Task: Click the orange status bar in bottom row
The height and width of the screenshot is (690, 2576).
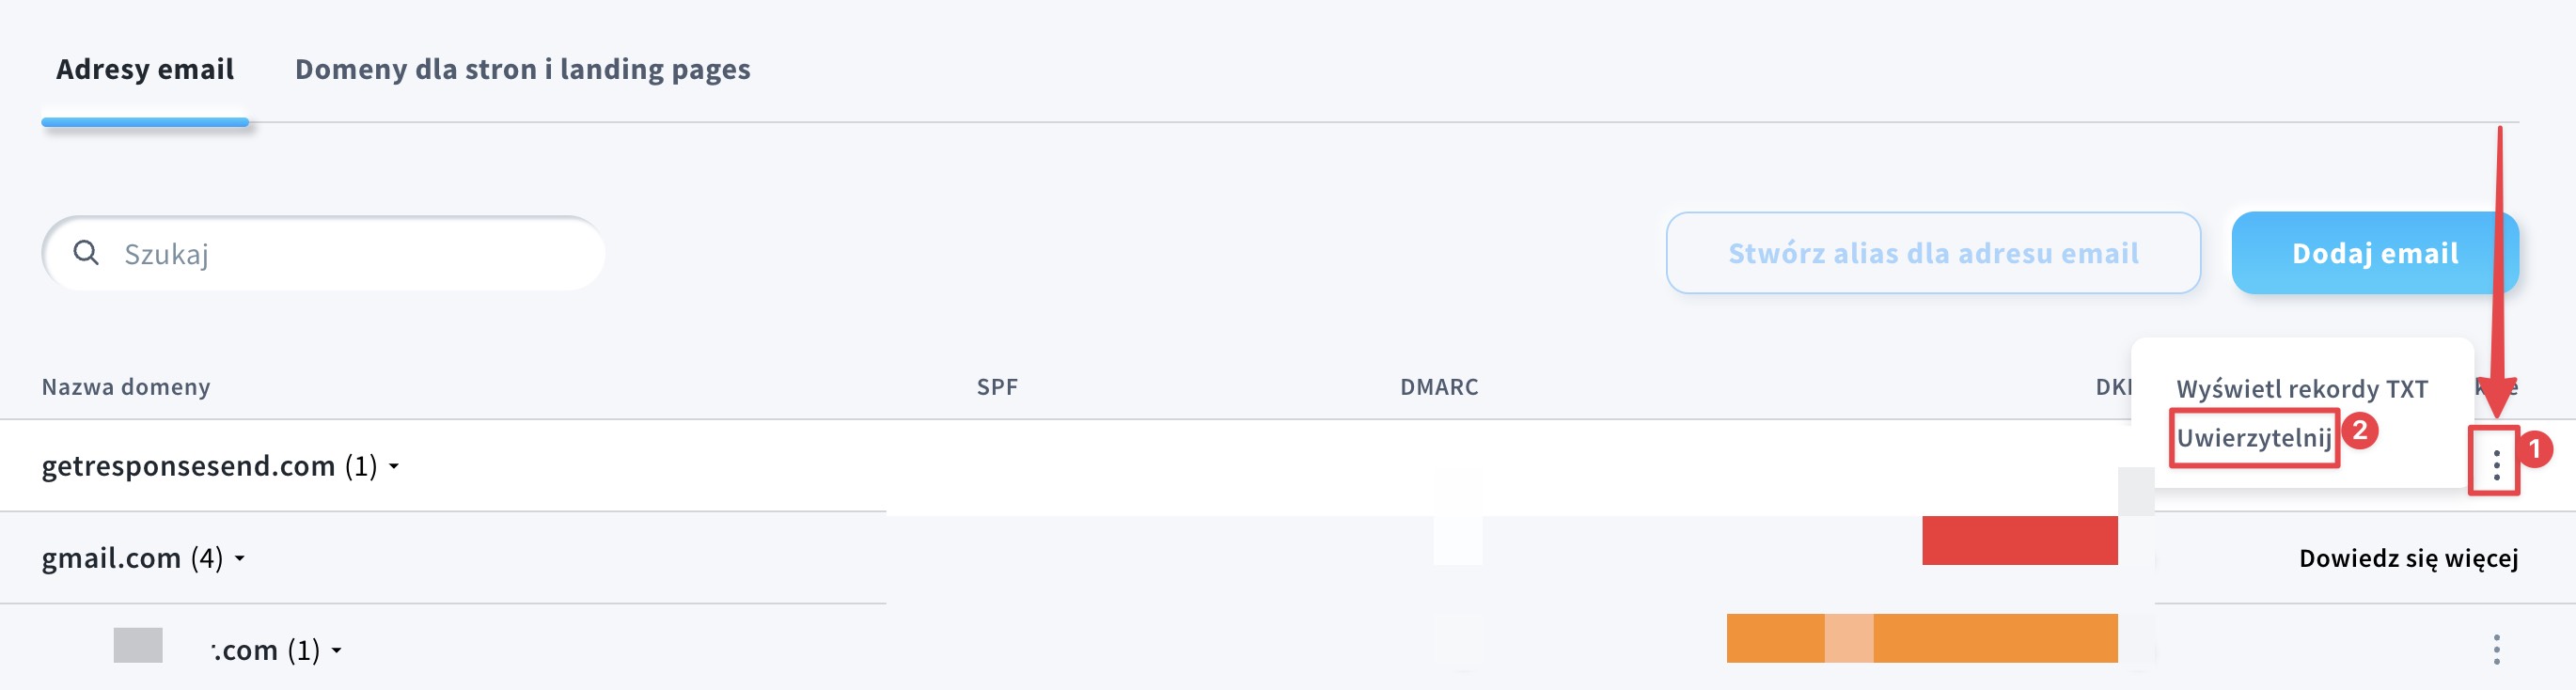Action: (1921, 638)
